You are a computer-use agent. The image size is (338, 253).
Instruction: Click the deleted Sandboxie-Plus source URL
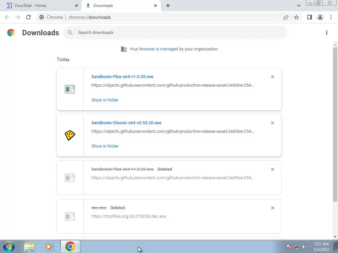point(173,178)
